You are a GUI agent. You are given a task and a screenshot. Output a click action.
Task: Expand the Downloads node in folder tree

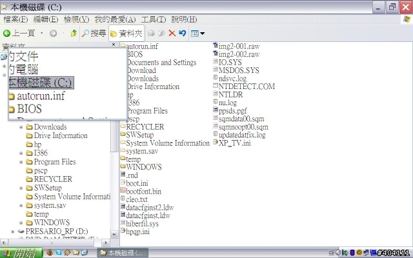pyautogui.click(x=21, y=127)
